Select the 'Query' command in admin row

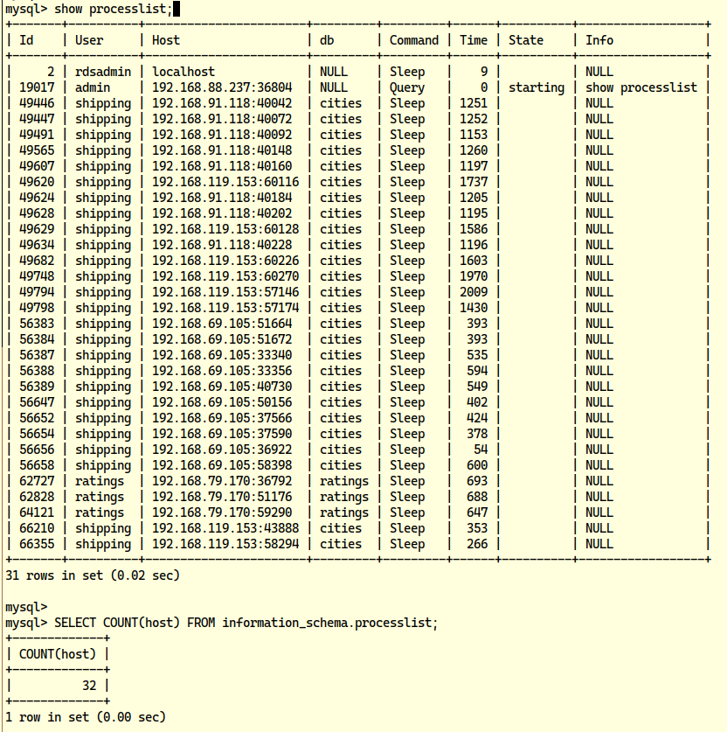[407, 87]
